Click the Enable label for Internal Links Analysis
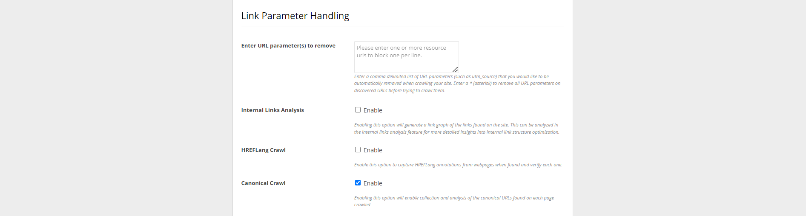Screen dimensions: 806x216 pyautogui.click(x=373, y=110)
